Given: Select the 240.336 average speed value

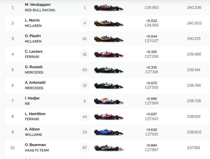Looking at the screenshot, I should [x=194, y=7].
